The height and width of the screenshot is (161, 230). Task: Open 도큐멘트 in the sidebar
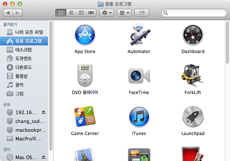click(24, 59)
